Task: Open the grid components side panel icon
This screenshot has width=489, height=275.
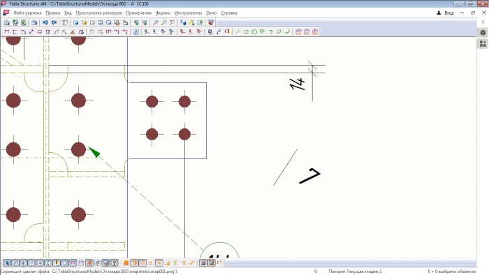Action: [x=483, y=44]
